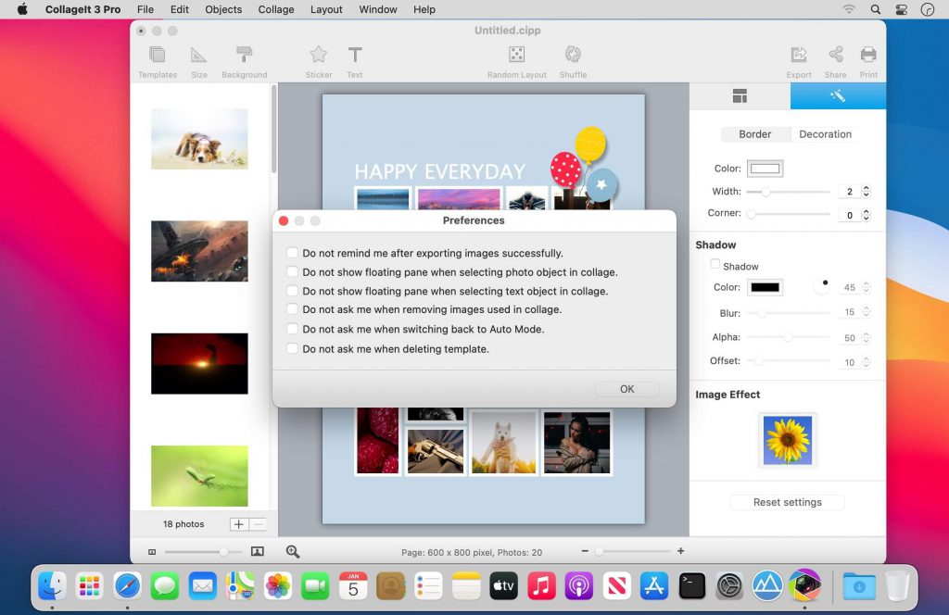This screenshot has width=949, height=615.
Task: Open the Templates panel
Action: (x=157, y=57)
